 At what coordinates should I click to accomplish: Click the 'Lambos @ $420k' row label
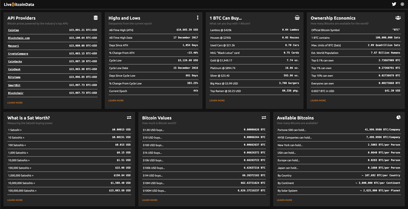[x=221, y=30]
